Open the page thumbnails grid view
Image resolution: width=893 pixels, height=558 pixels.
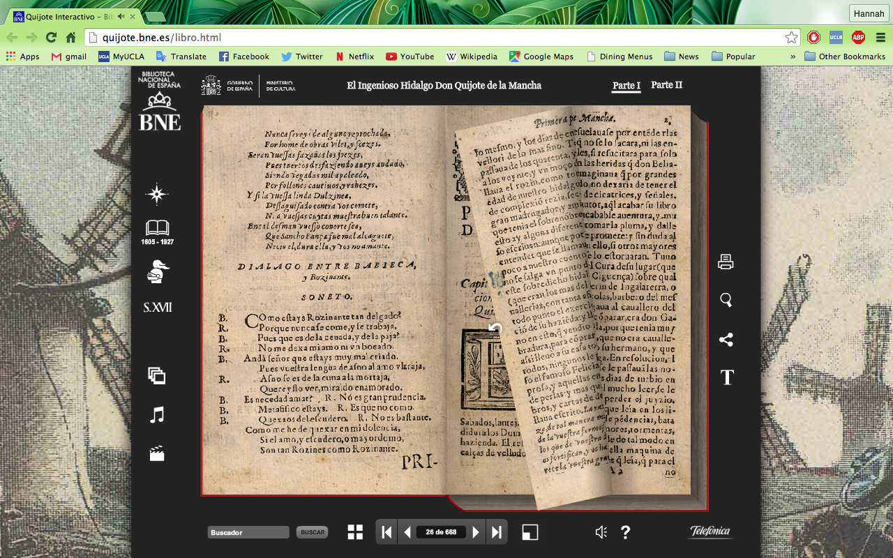pyautogui.click(x=356, y=532)
